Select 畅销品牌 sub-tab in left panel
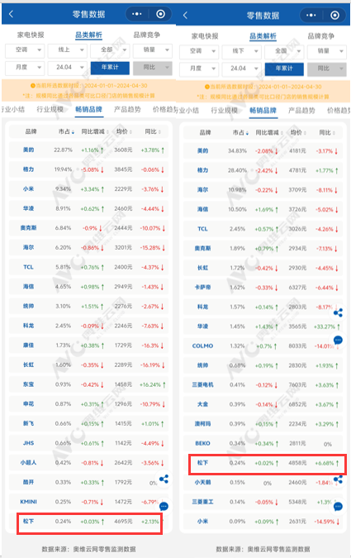The image size is (351, 558). 88,109
